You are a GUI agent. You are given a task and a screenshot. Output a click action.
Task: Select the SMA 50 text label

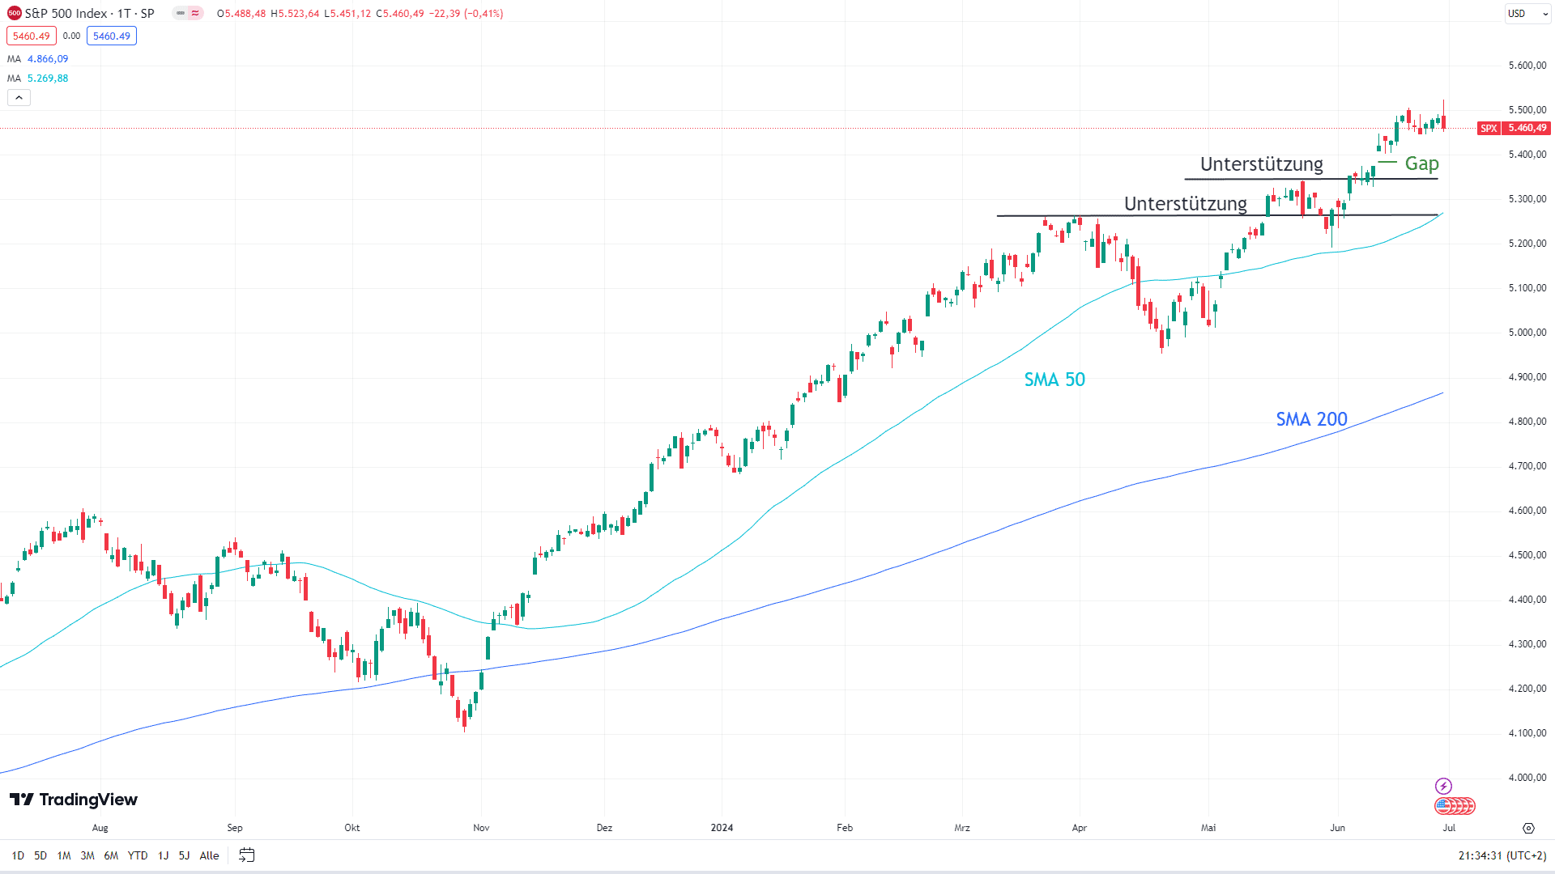coord(1054,380)
